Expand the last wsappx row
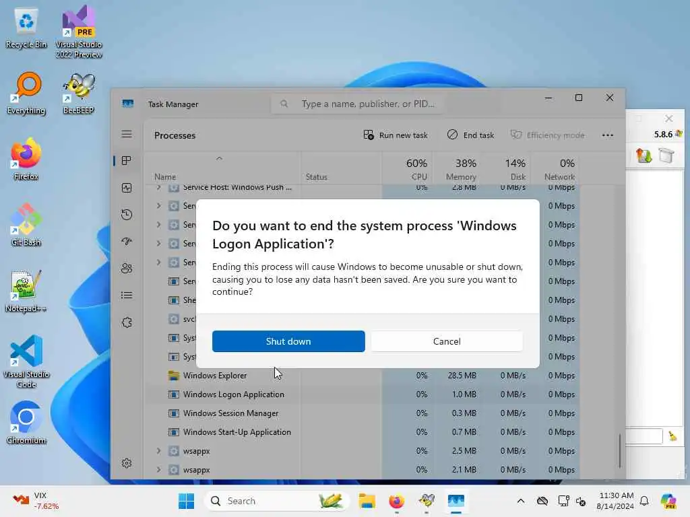The height and width of the screenshot is (517, 690). [x=158, y=469]
